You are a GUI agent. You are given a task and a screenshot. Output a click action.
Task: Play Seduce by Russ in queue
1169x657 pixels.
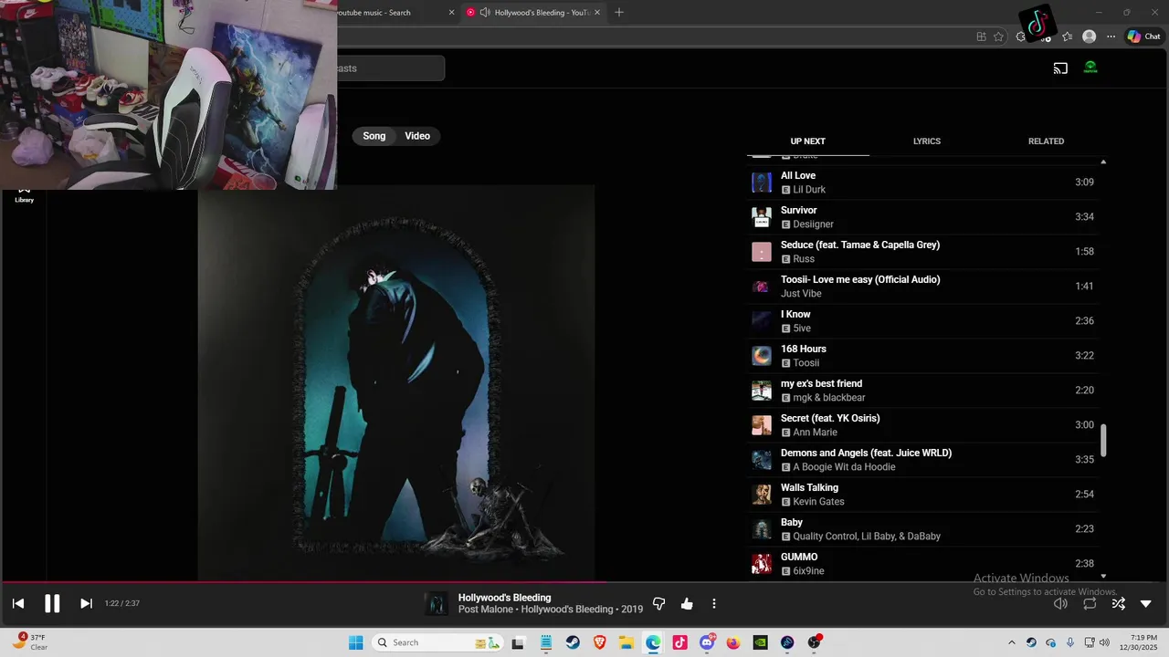(x=922, y=252)
